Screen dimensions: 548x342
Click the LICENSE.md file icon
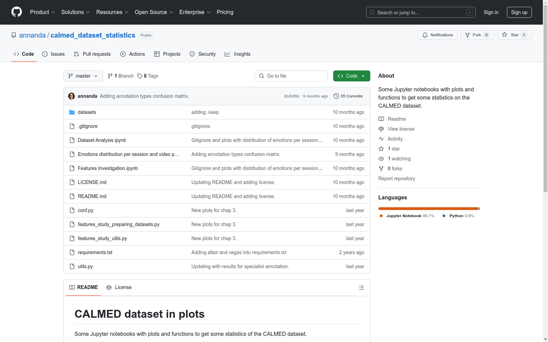72,182
